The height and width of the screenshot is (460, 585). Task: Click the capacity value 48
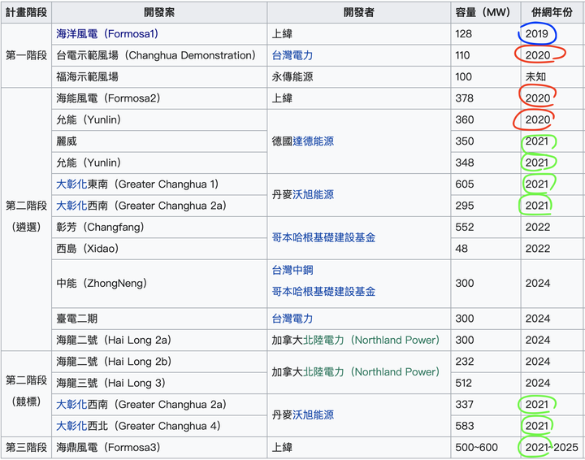point(461,249)
